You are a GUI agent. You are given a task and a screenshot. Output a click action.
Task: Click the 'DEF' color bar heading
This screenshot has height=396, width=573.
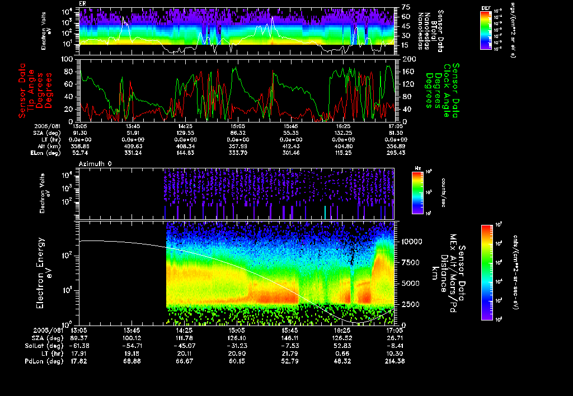pos(486,8)
